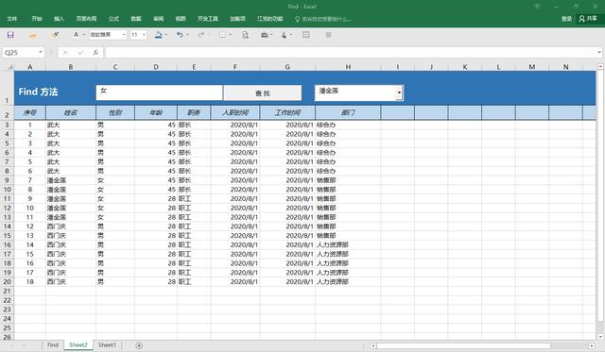
Task: Open the 开始 Home ribbon tab
Action: (x=37, y=19)
